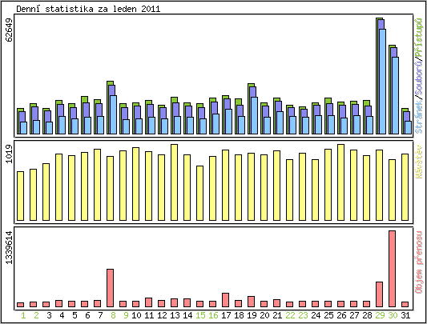The width and height of the screenshot is (427, 324).
Task: Click day label 7 on the x-axis
Action: point(100,315)
